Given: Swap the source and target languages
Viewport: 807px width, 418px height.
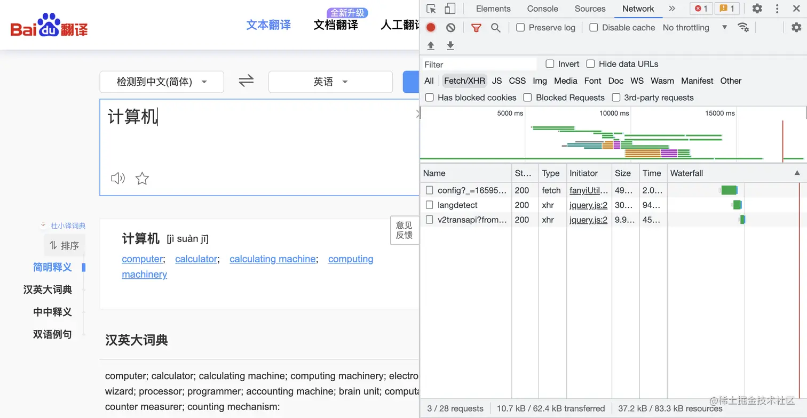Looking at the screenshot, I should (x=246, y=81).
